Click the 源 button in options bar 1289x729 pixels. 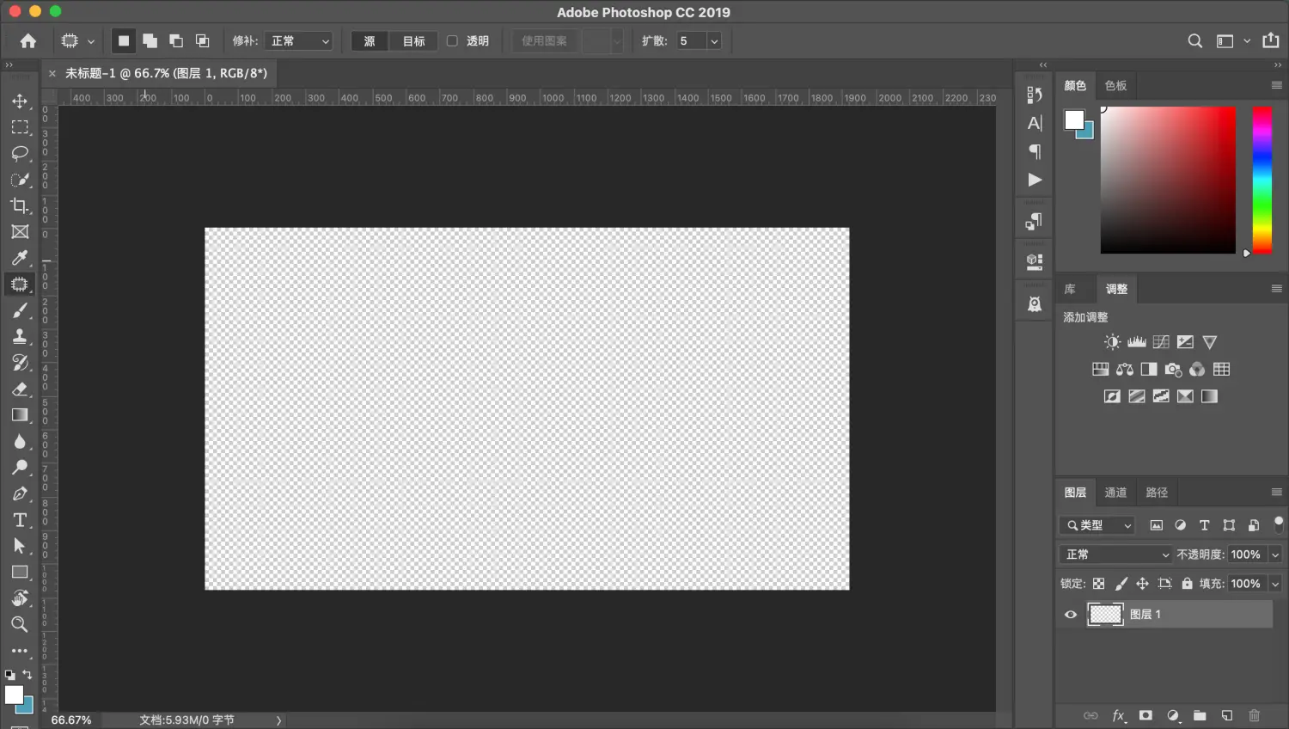(x=370, y=41)
